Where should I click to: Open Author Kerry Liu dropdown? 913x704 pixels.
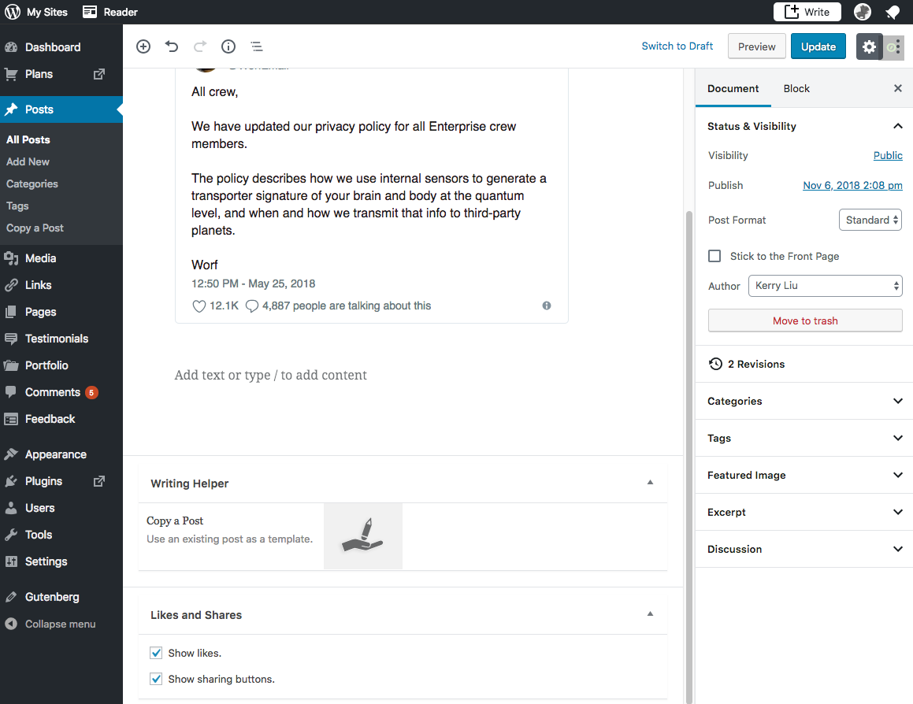pyautogui.click(x=825, y=285)
